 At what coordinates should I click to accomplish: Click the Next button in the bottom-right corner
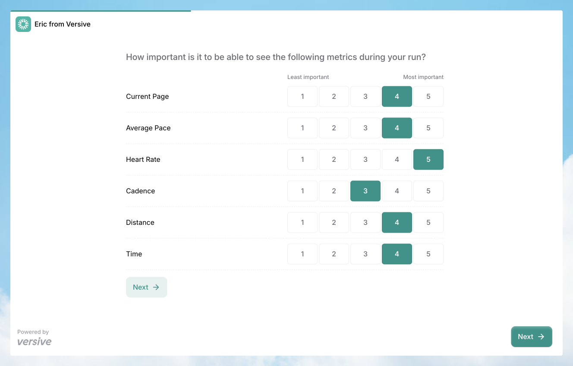pyautogui.click(x=532, y=337)
